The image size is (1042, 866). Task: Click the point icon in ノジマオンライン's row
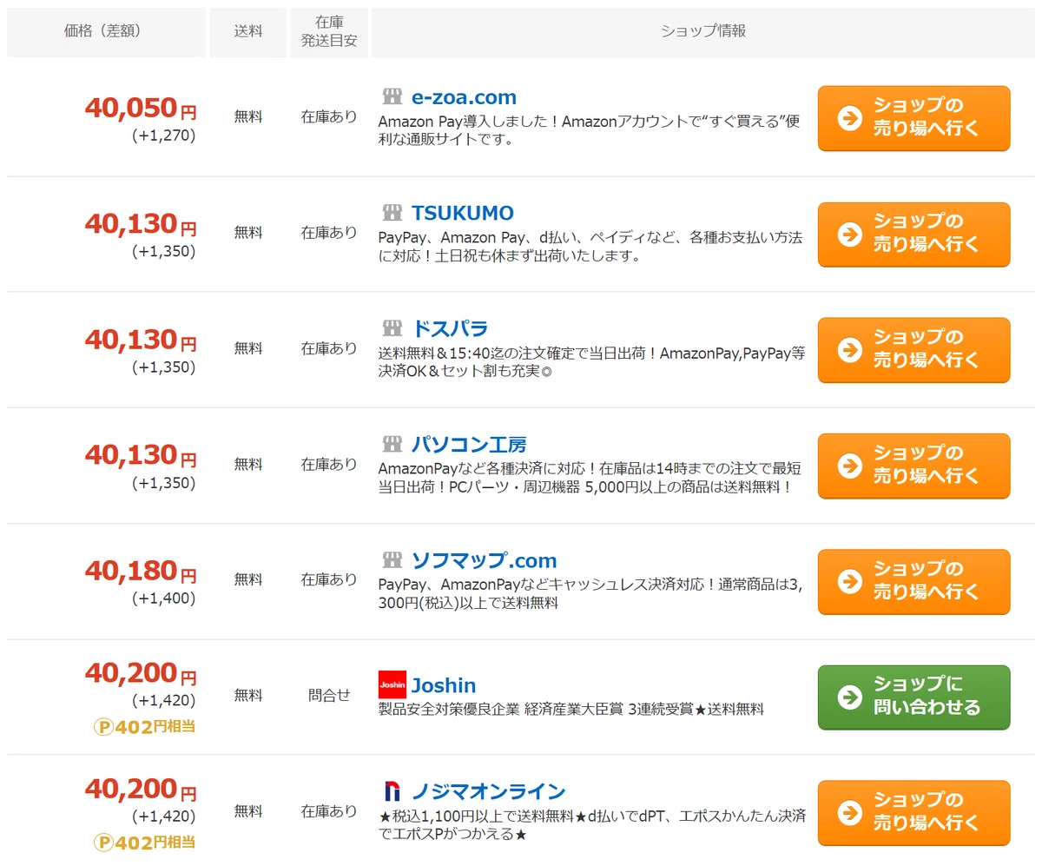click(x=103, y=842)
